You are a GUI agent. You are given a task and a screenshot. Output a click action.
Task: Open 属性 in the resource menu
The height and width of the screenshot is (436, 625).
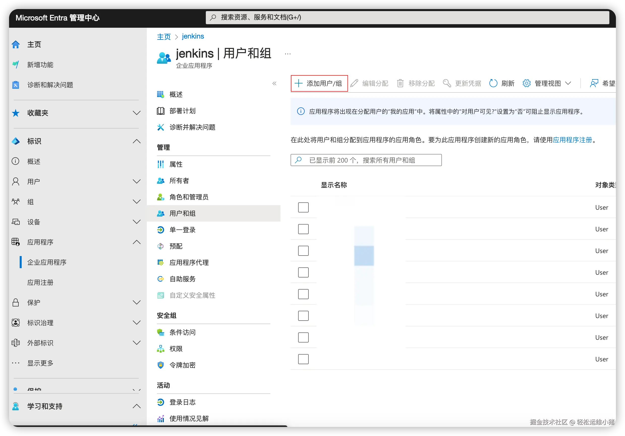point(176,164)
